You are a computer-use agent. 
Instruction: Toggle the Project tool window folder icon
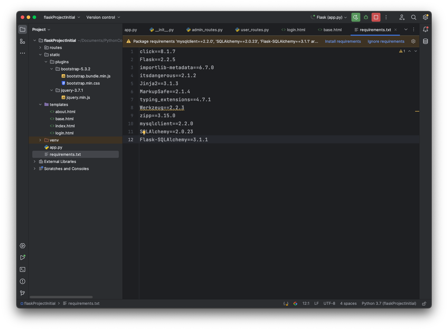(x=23, y=29)
